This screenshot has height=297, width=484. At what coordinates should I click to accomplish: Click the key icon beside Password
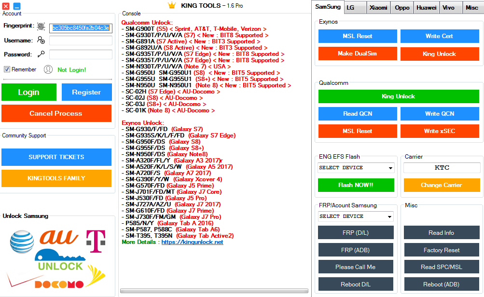pos(41,54)
